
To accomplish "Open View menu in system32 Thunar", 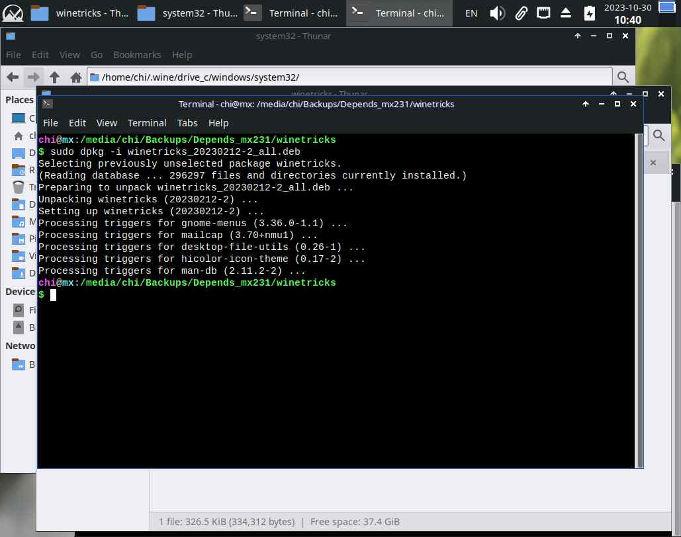I will 69,55.
